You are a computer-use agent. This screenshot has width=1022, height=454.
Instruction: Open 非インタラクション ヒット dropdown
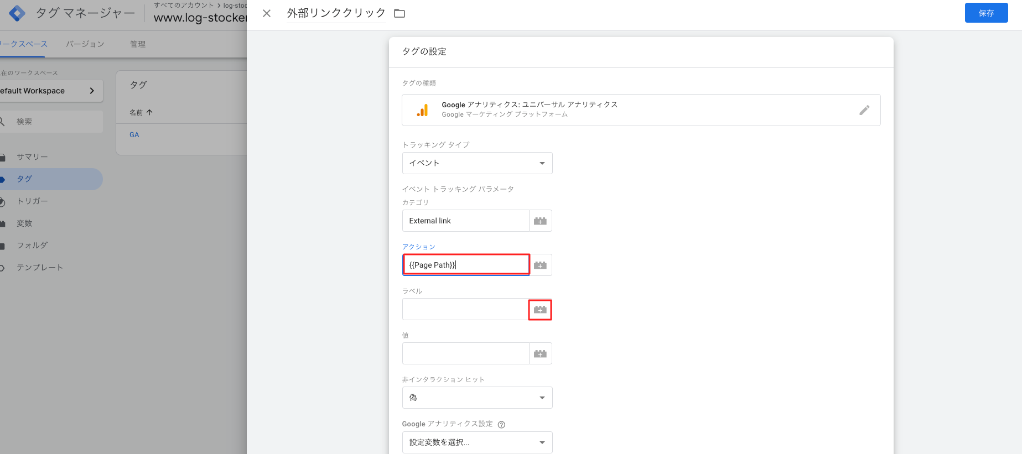(x=477, y=398)
